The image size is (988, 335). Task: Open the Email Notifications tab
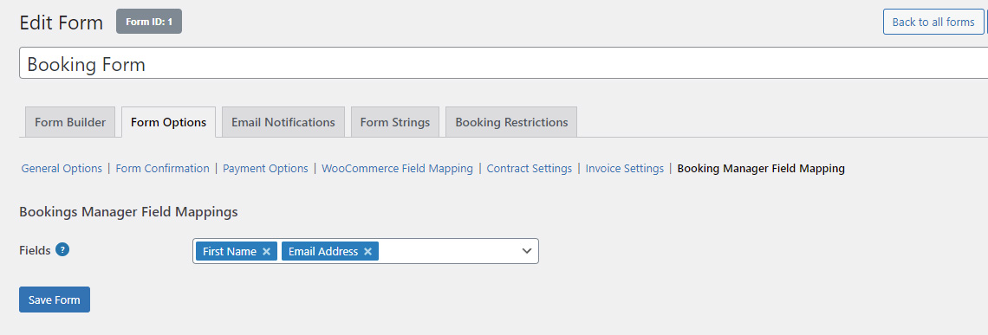click(283, 122)
